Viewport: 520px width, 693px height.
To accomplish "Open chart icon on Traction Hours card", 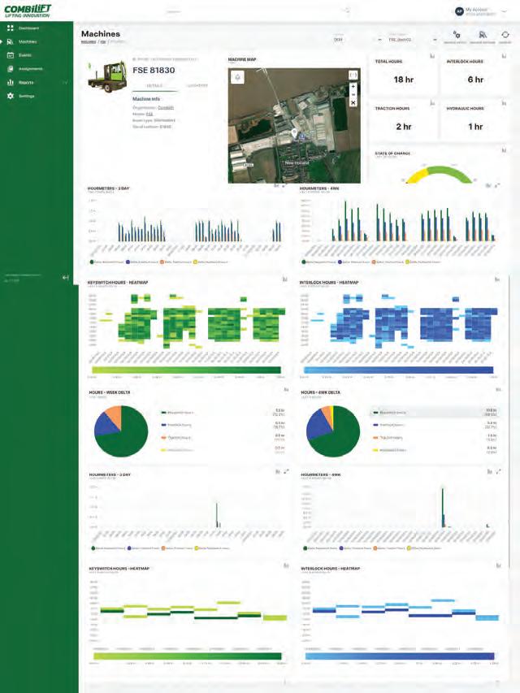I will point(432,102).
